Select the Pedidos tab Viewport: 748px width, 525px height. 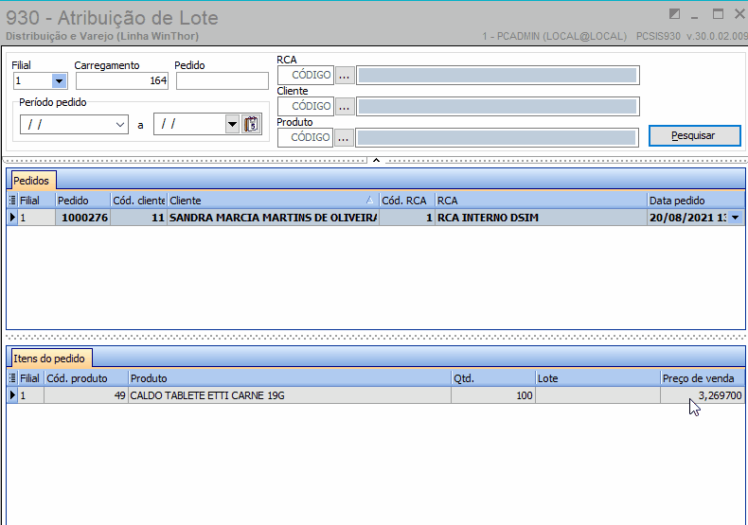click(x=31, y=181)
